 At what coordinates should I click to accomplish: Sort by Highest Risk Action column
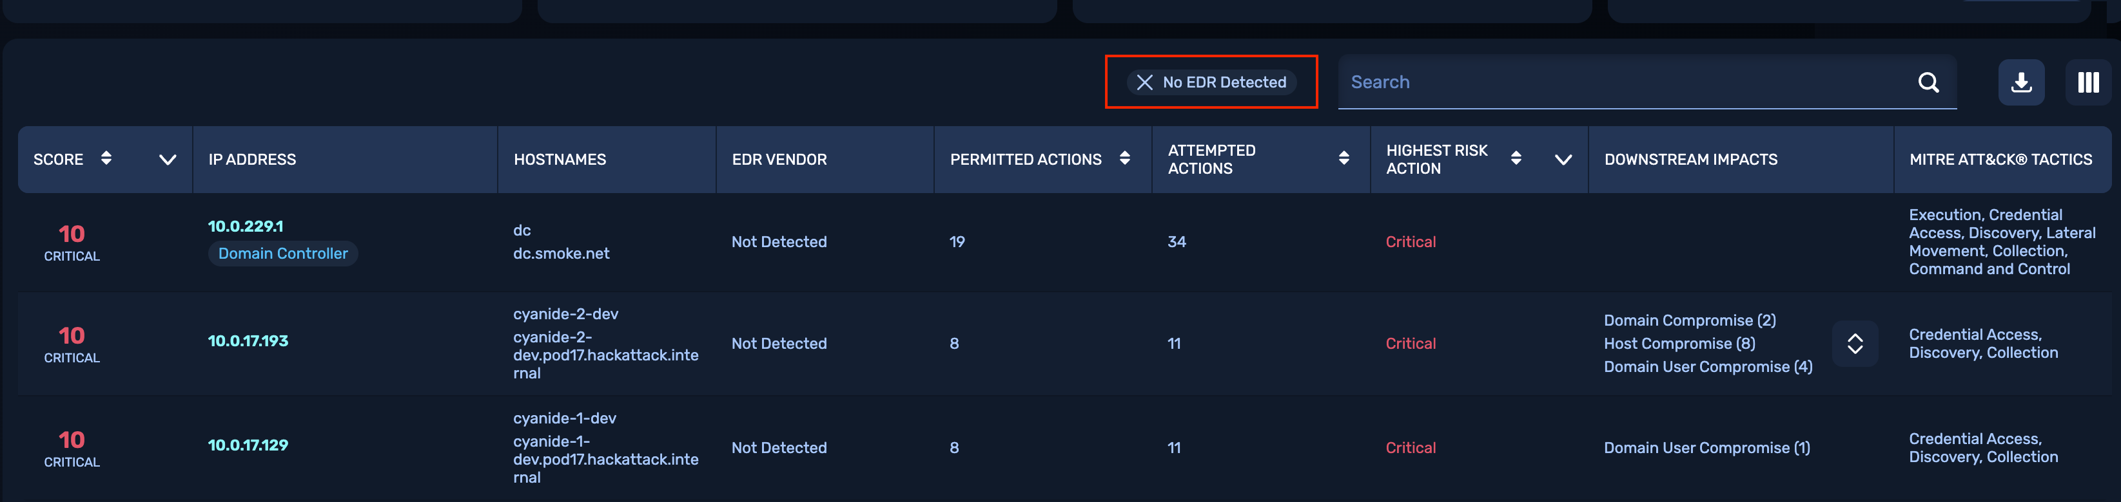coord(1515,158)
